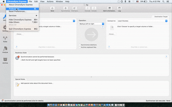Open the Operation Backup Left-to-right dropdown
This screenshot has width=172, height=107.
(x=91, y=24)
